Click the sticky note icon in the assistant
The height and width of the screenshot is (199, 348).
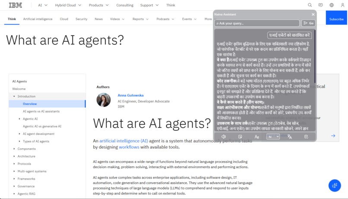click(240, 137)
